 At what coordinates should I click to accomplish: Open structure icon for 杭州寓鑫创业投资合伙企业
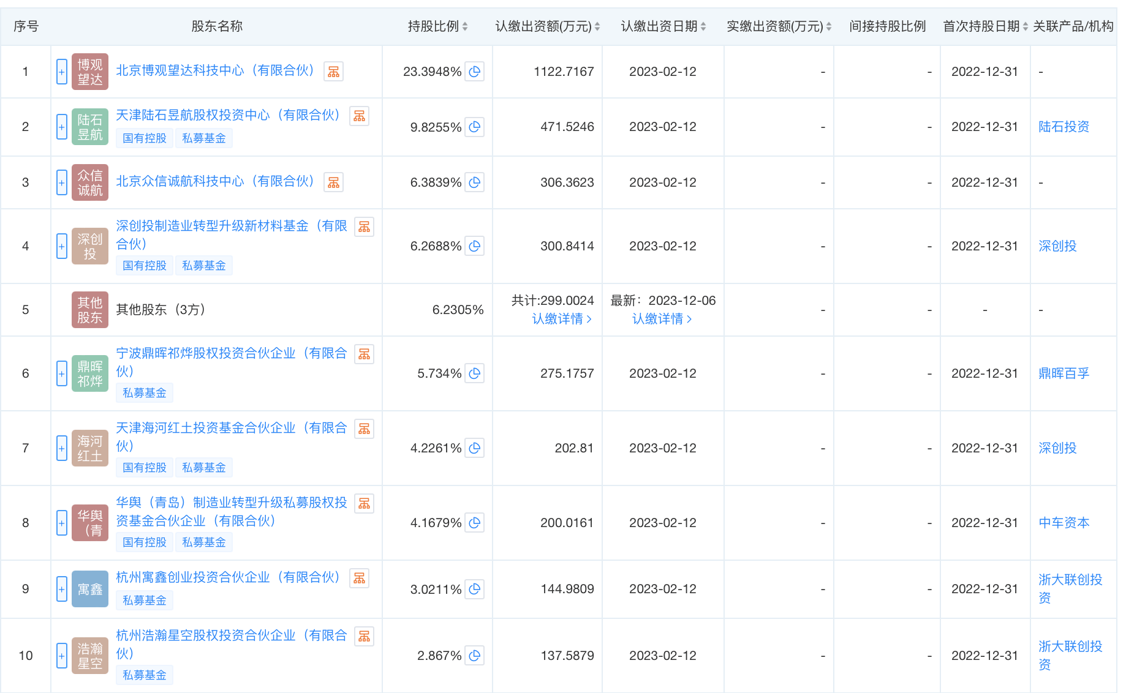pyautogui.click(x=359, y=578)
